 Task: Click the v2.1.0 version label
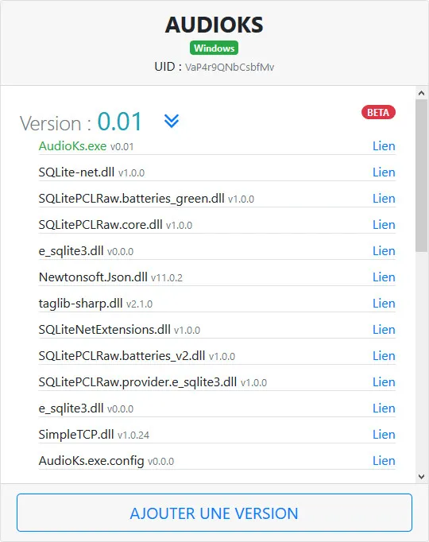139,304
